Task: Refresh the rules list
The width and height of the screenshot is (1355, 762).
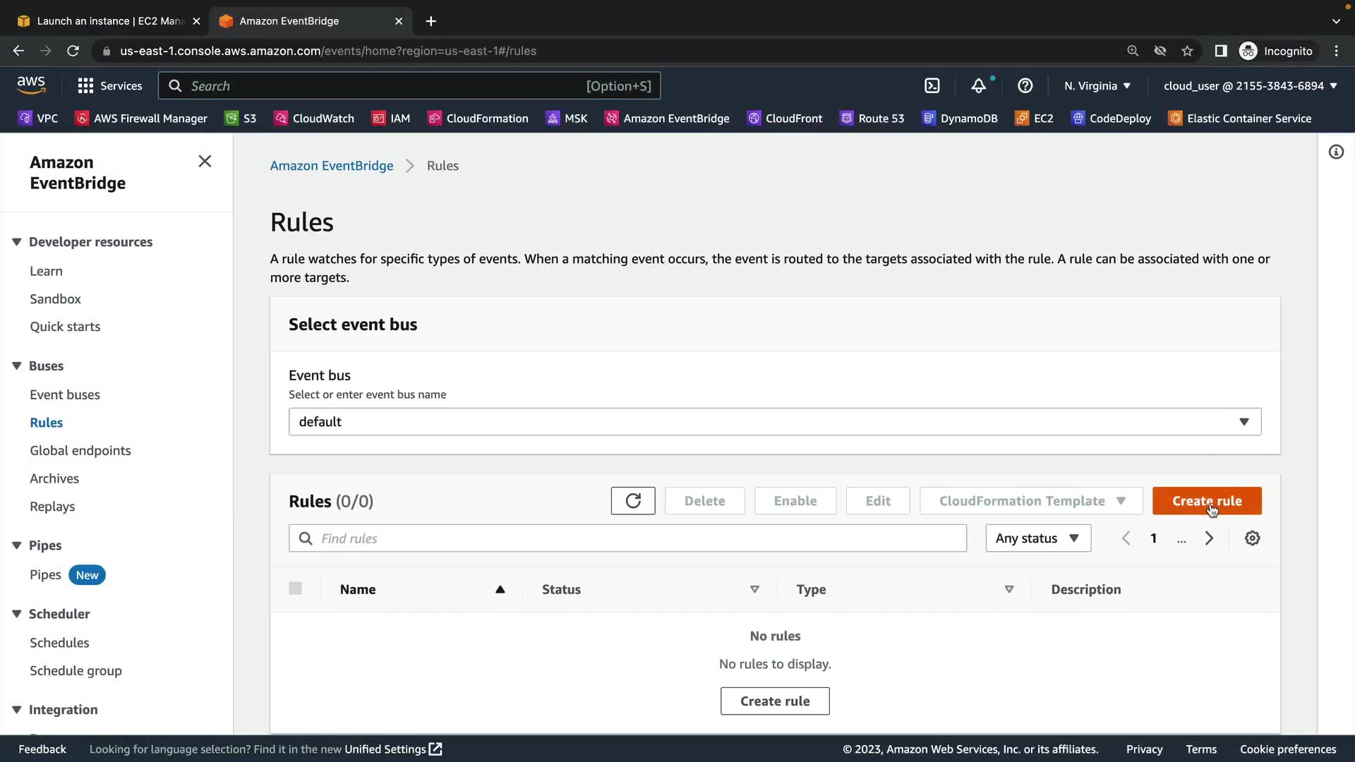Action: pyautogui.click(x=632, y=501)
